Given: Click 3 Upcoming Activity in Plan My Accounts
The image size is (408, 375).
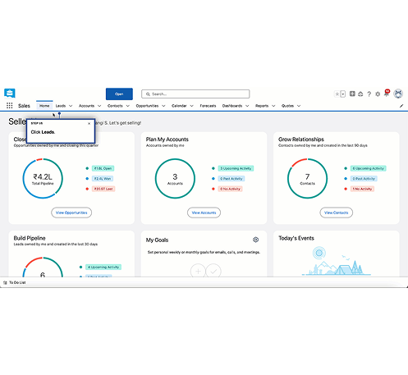Looking at the screenshot, I should pyautogui.click(x=236, y=168).
